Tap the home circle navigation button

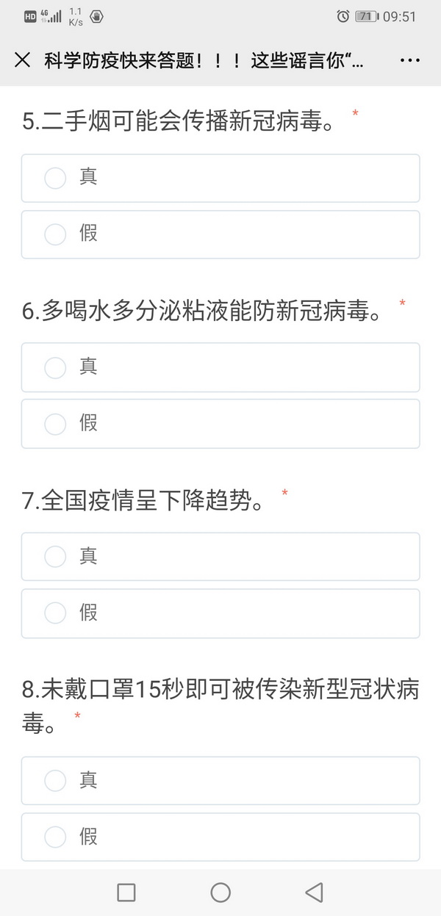tap(220, 892)
